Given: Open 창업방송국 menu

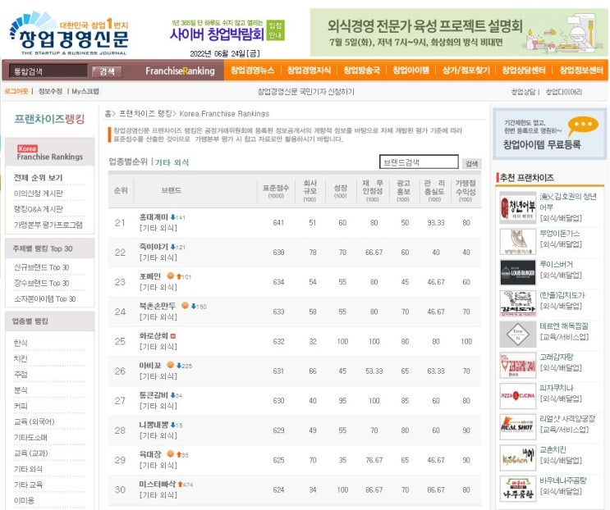Looking at the screenshot, I should coord(361,71).
